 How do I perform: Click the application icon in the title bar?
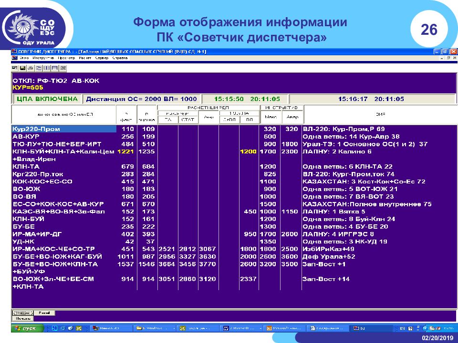click(x=14, y=51)
